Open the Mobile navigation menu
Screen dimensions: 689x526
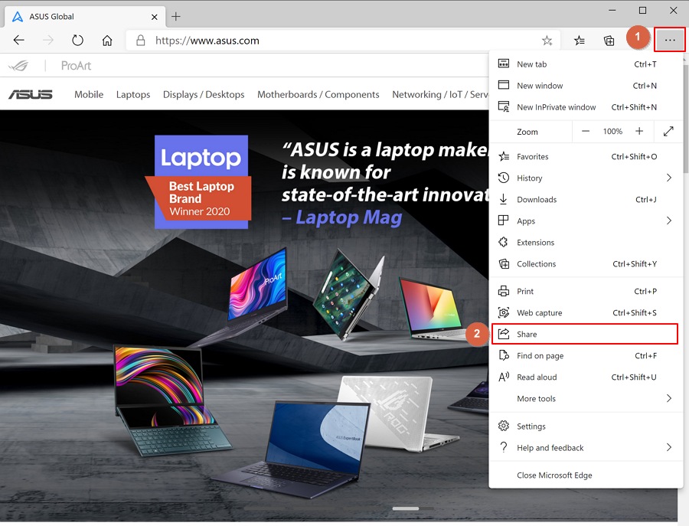[89, 94]
